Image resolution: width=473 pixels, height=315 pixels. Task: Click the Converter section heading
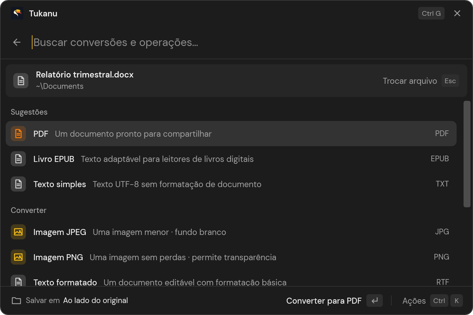pos(28,210)
